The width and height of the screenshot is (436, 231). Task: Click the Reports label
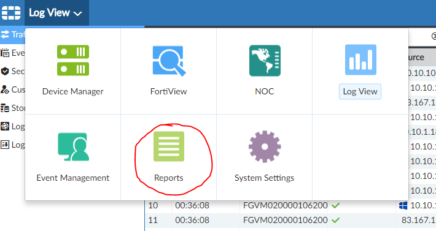pos(169,178)
